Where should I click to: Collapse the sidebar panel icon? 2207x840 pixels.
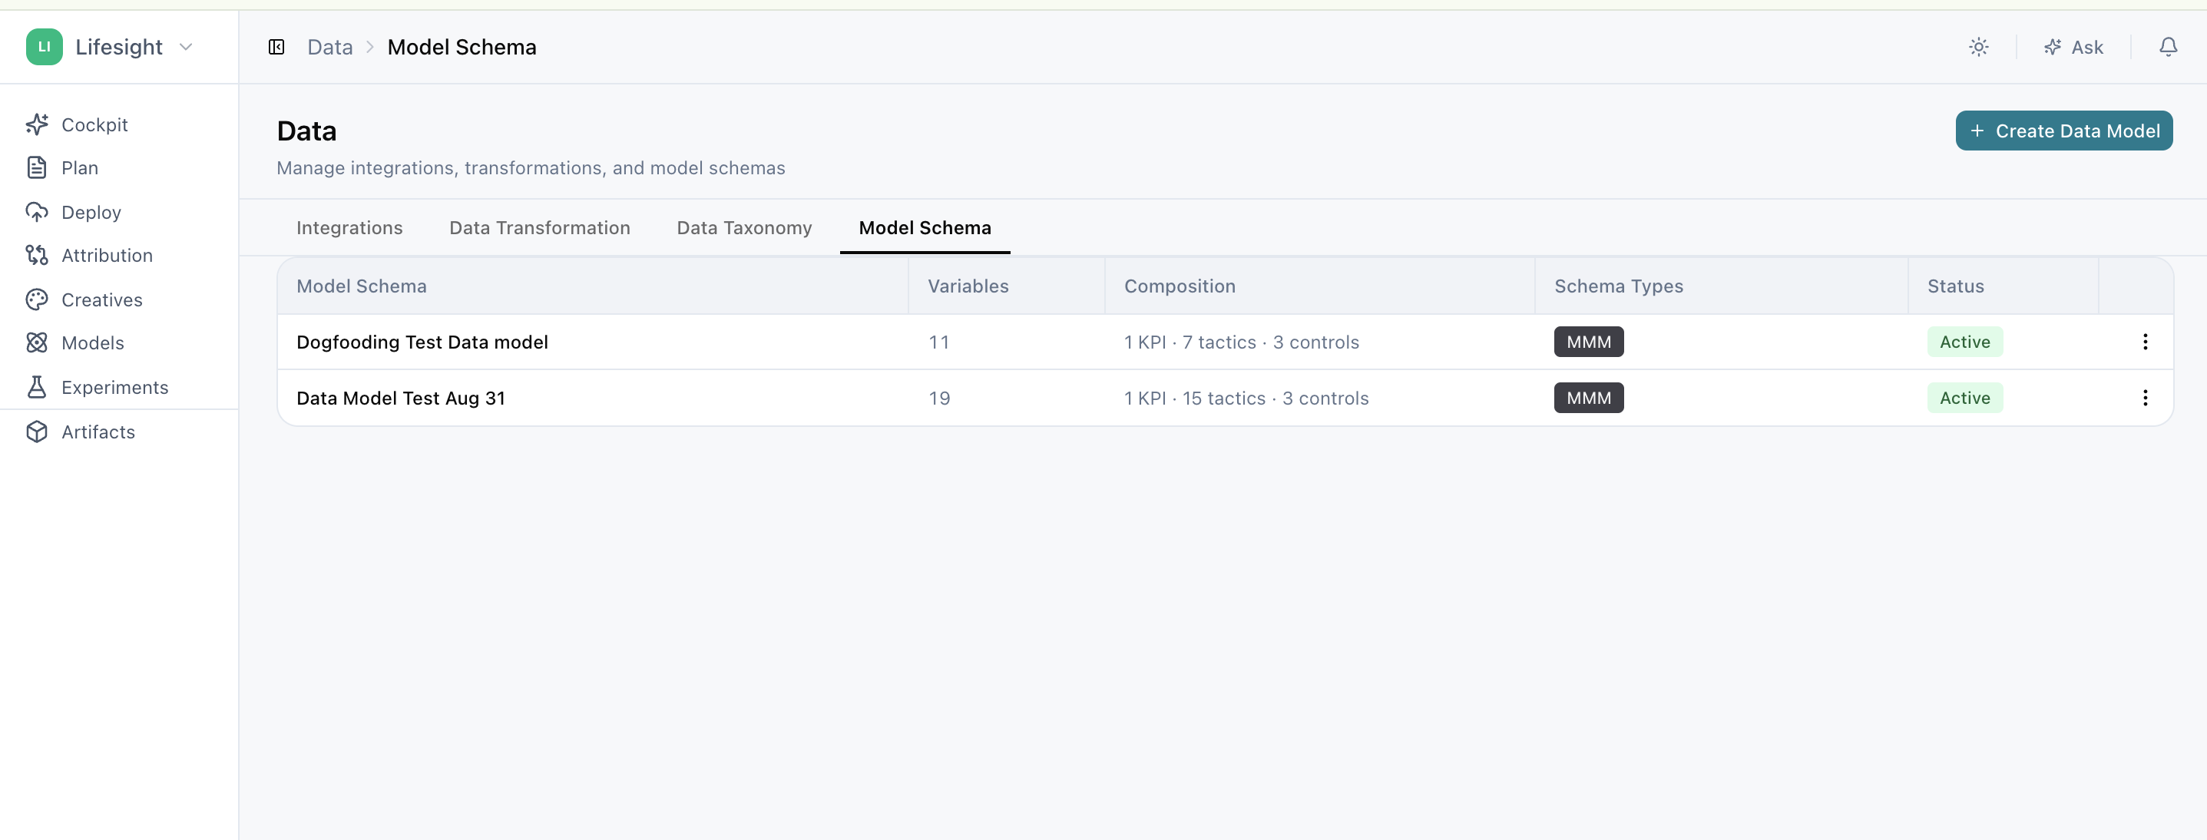[x=276, y=47]
